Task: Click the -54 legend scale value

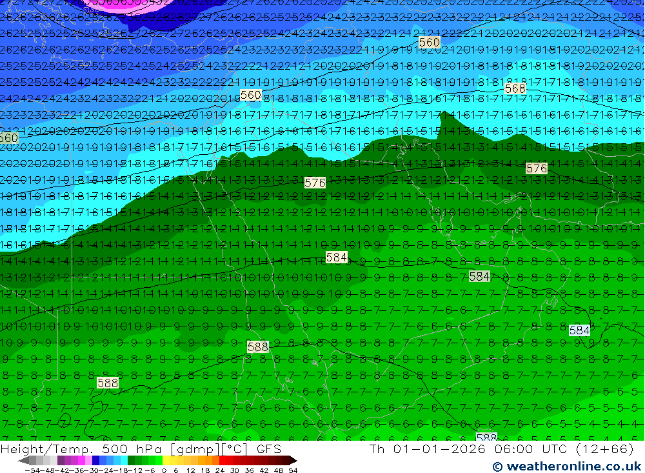Action: (x=32, y=470)
